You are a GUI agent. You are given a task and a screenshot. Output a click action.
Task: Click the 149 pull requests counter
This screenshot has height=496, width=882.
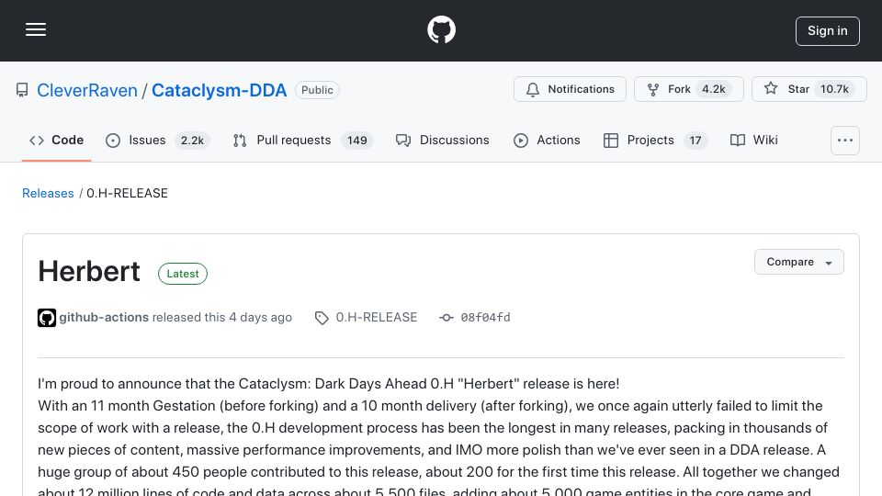point(357,141)
